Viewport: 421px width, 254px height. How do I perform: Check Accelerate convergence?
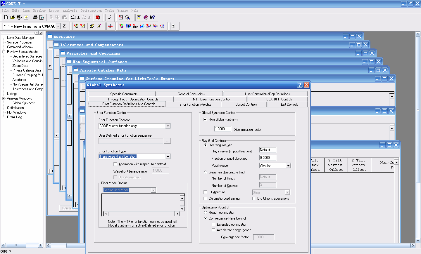(x=213, y=230)
